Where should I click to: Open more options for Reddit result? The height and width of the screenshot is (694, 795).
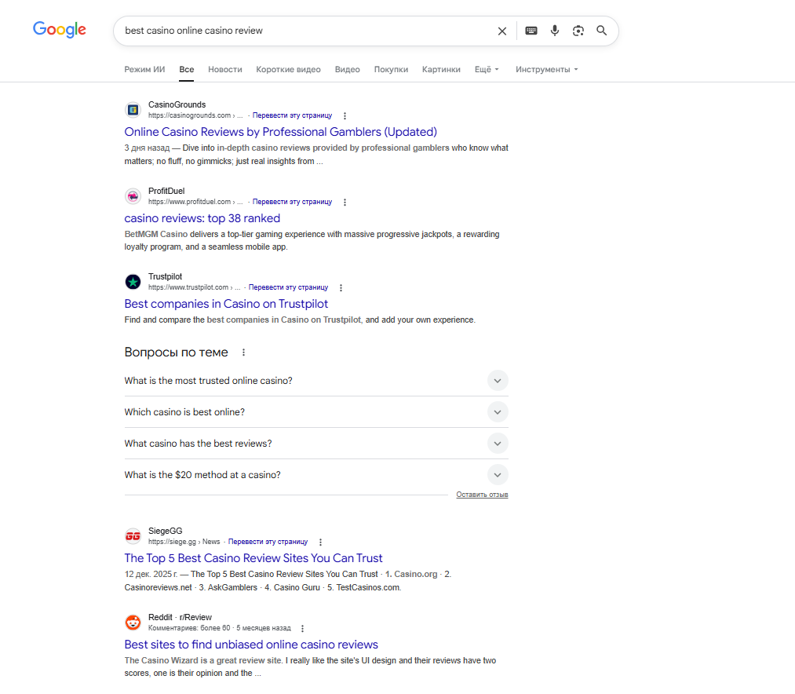[302, 629]
